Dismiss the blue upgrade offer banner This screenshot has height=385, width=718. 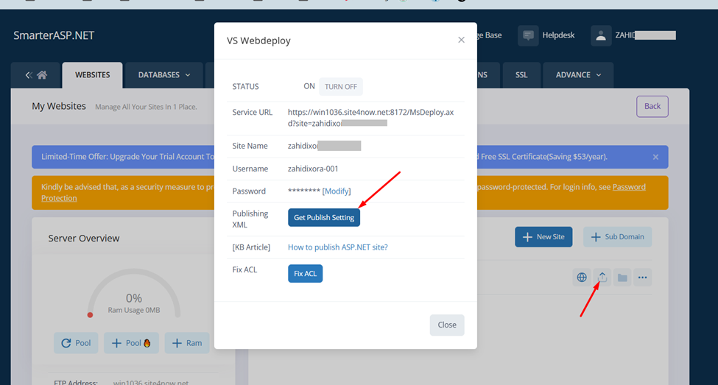pyautogui.click(x=655, y=157)
